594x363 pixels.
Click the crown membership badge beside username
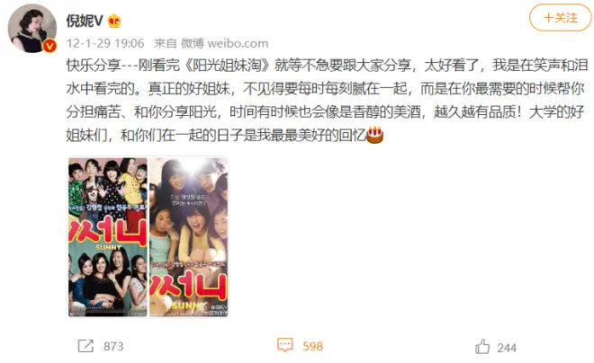[114, 21]
